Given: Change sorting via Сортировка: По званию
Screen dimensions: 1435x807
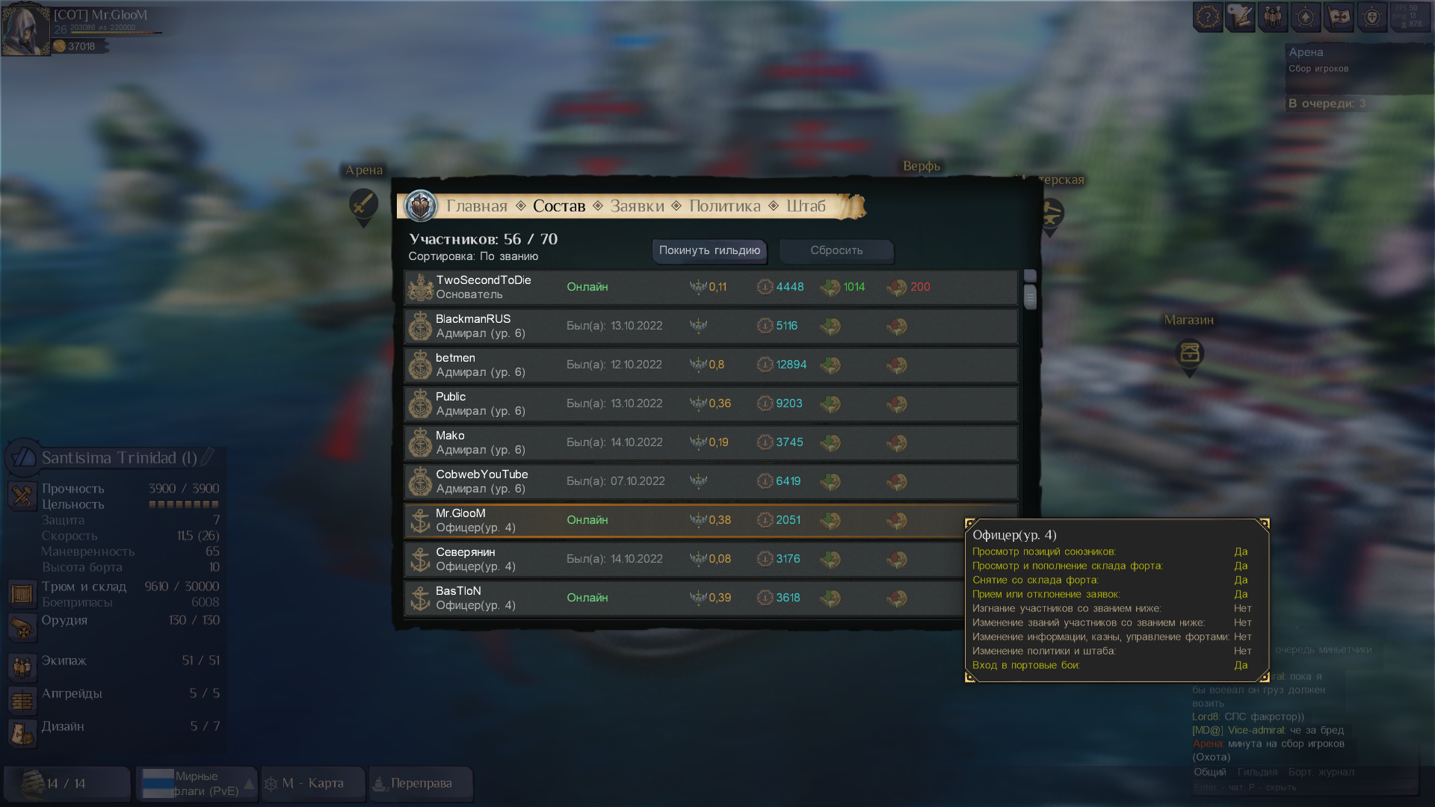Looking at the screenshot, I should [473, 256].
